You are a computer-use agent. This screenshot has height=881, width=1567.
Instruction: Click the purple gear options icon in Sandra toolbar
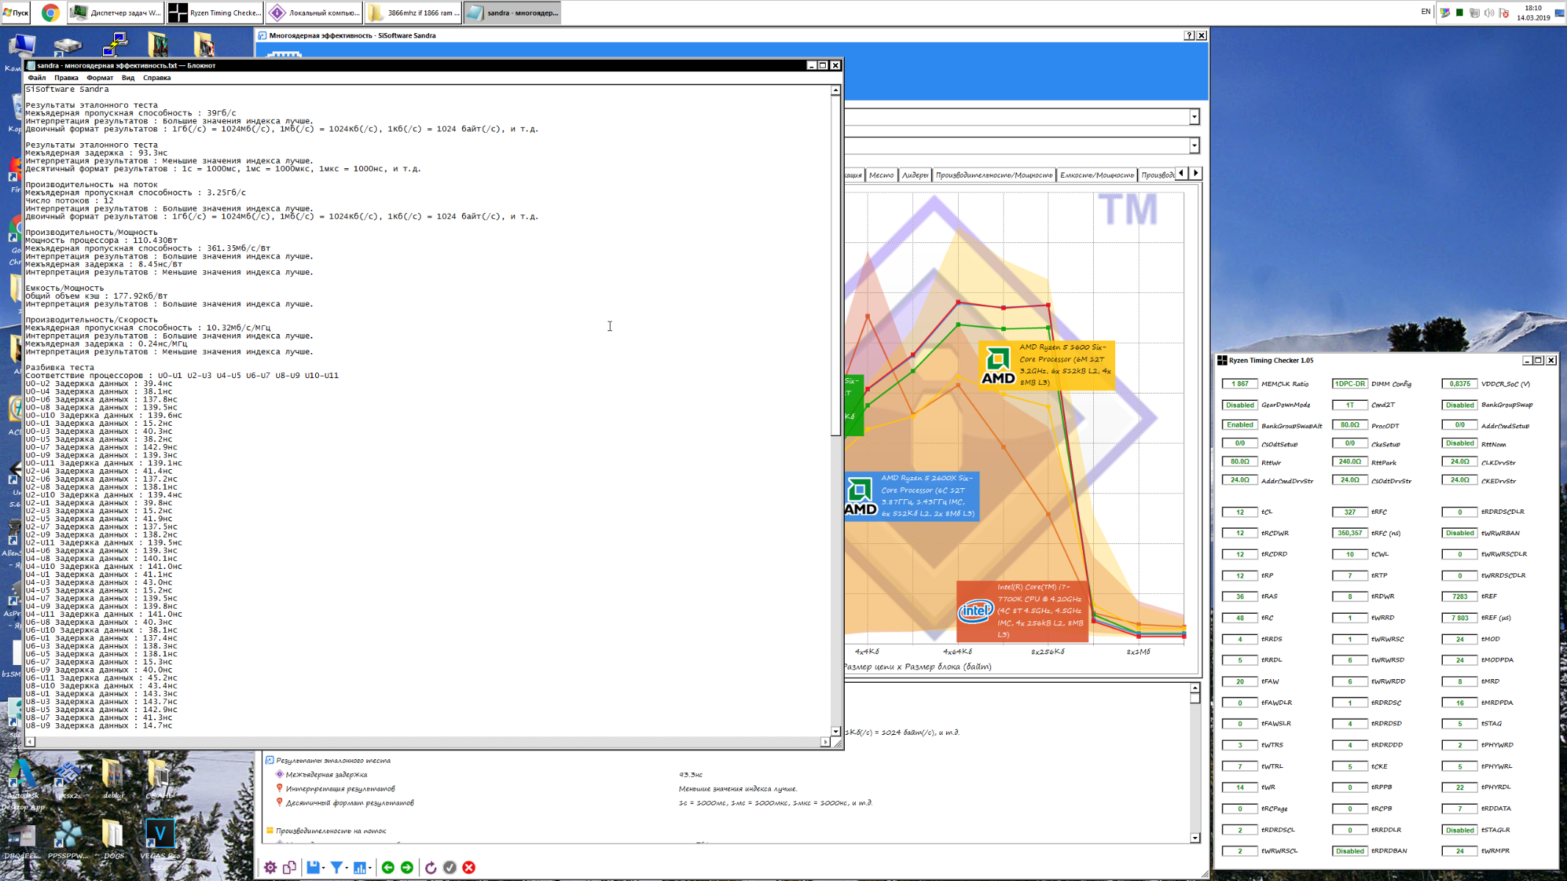click(x=270, y=868)
